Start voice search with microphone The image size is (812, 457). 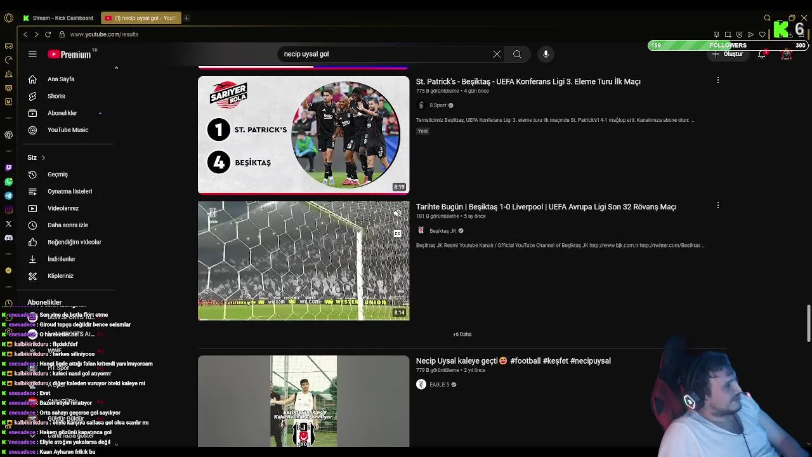[x=546, y=54]
